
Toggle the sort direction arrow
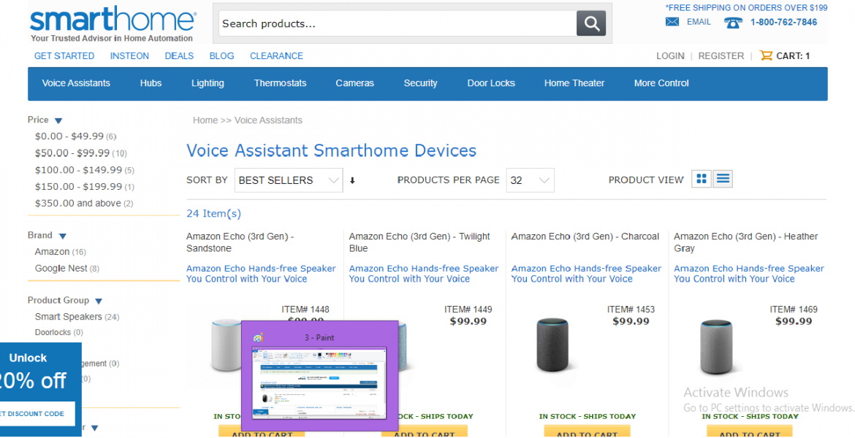pyautogui.click(x=352, y=180)
